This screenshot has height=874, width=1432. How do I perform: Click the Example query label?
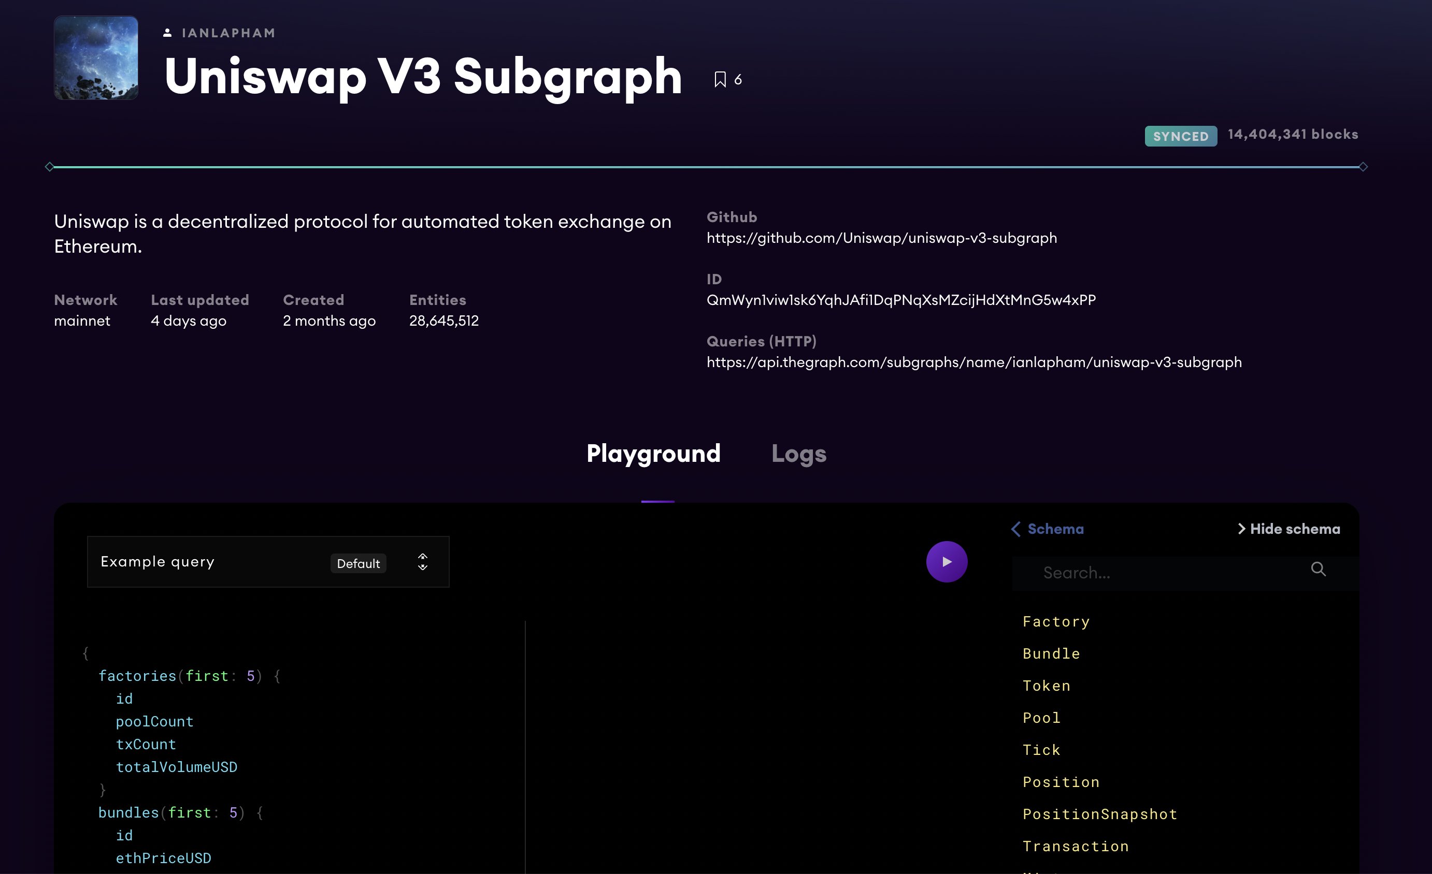click(x=157, y=562)
